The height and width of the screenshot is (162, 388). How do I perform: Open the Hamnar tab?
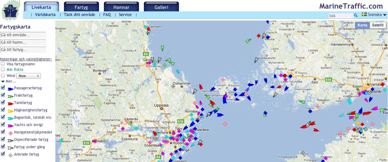click(121, 7)
